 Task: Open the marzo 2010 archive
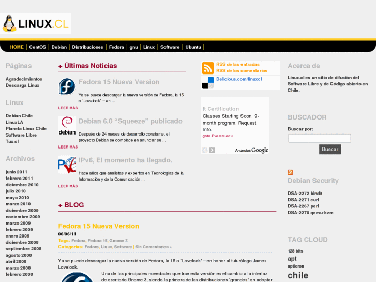pos(18,204)
